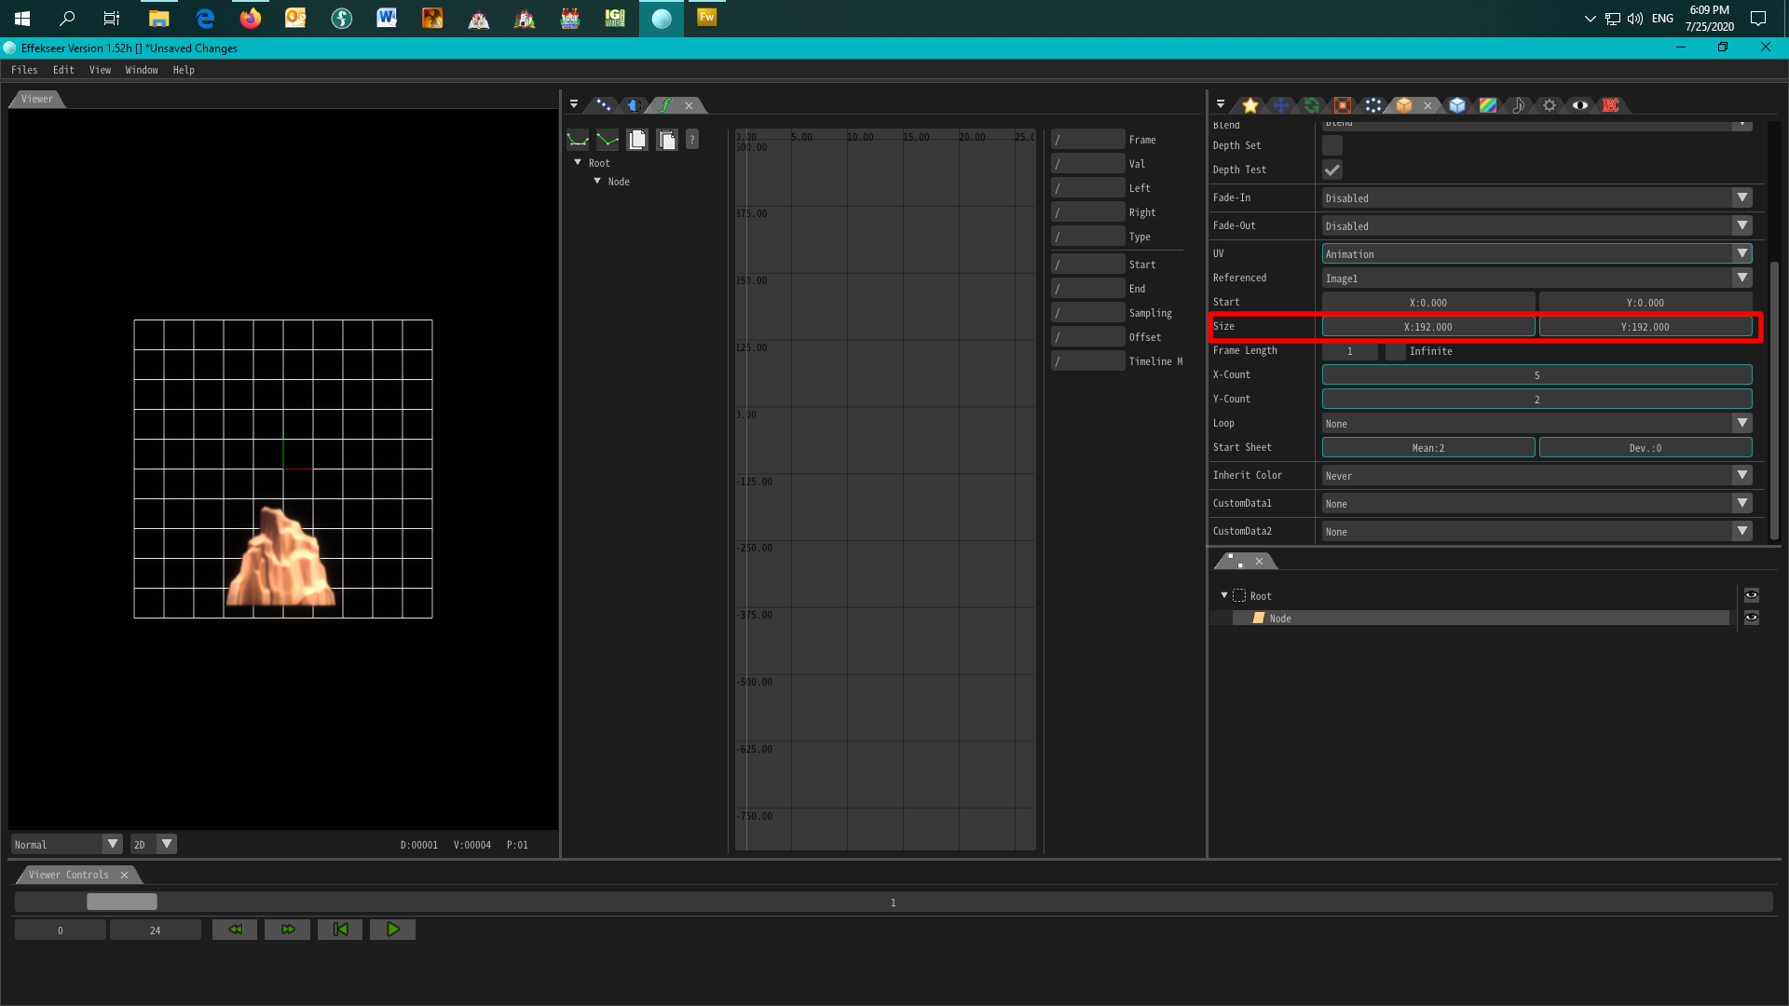Open the common settings star icon

click(x=1250, y=105)
